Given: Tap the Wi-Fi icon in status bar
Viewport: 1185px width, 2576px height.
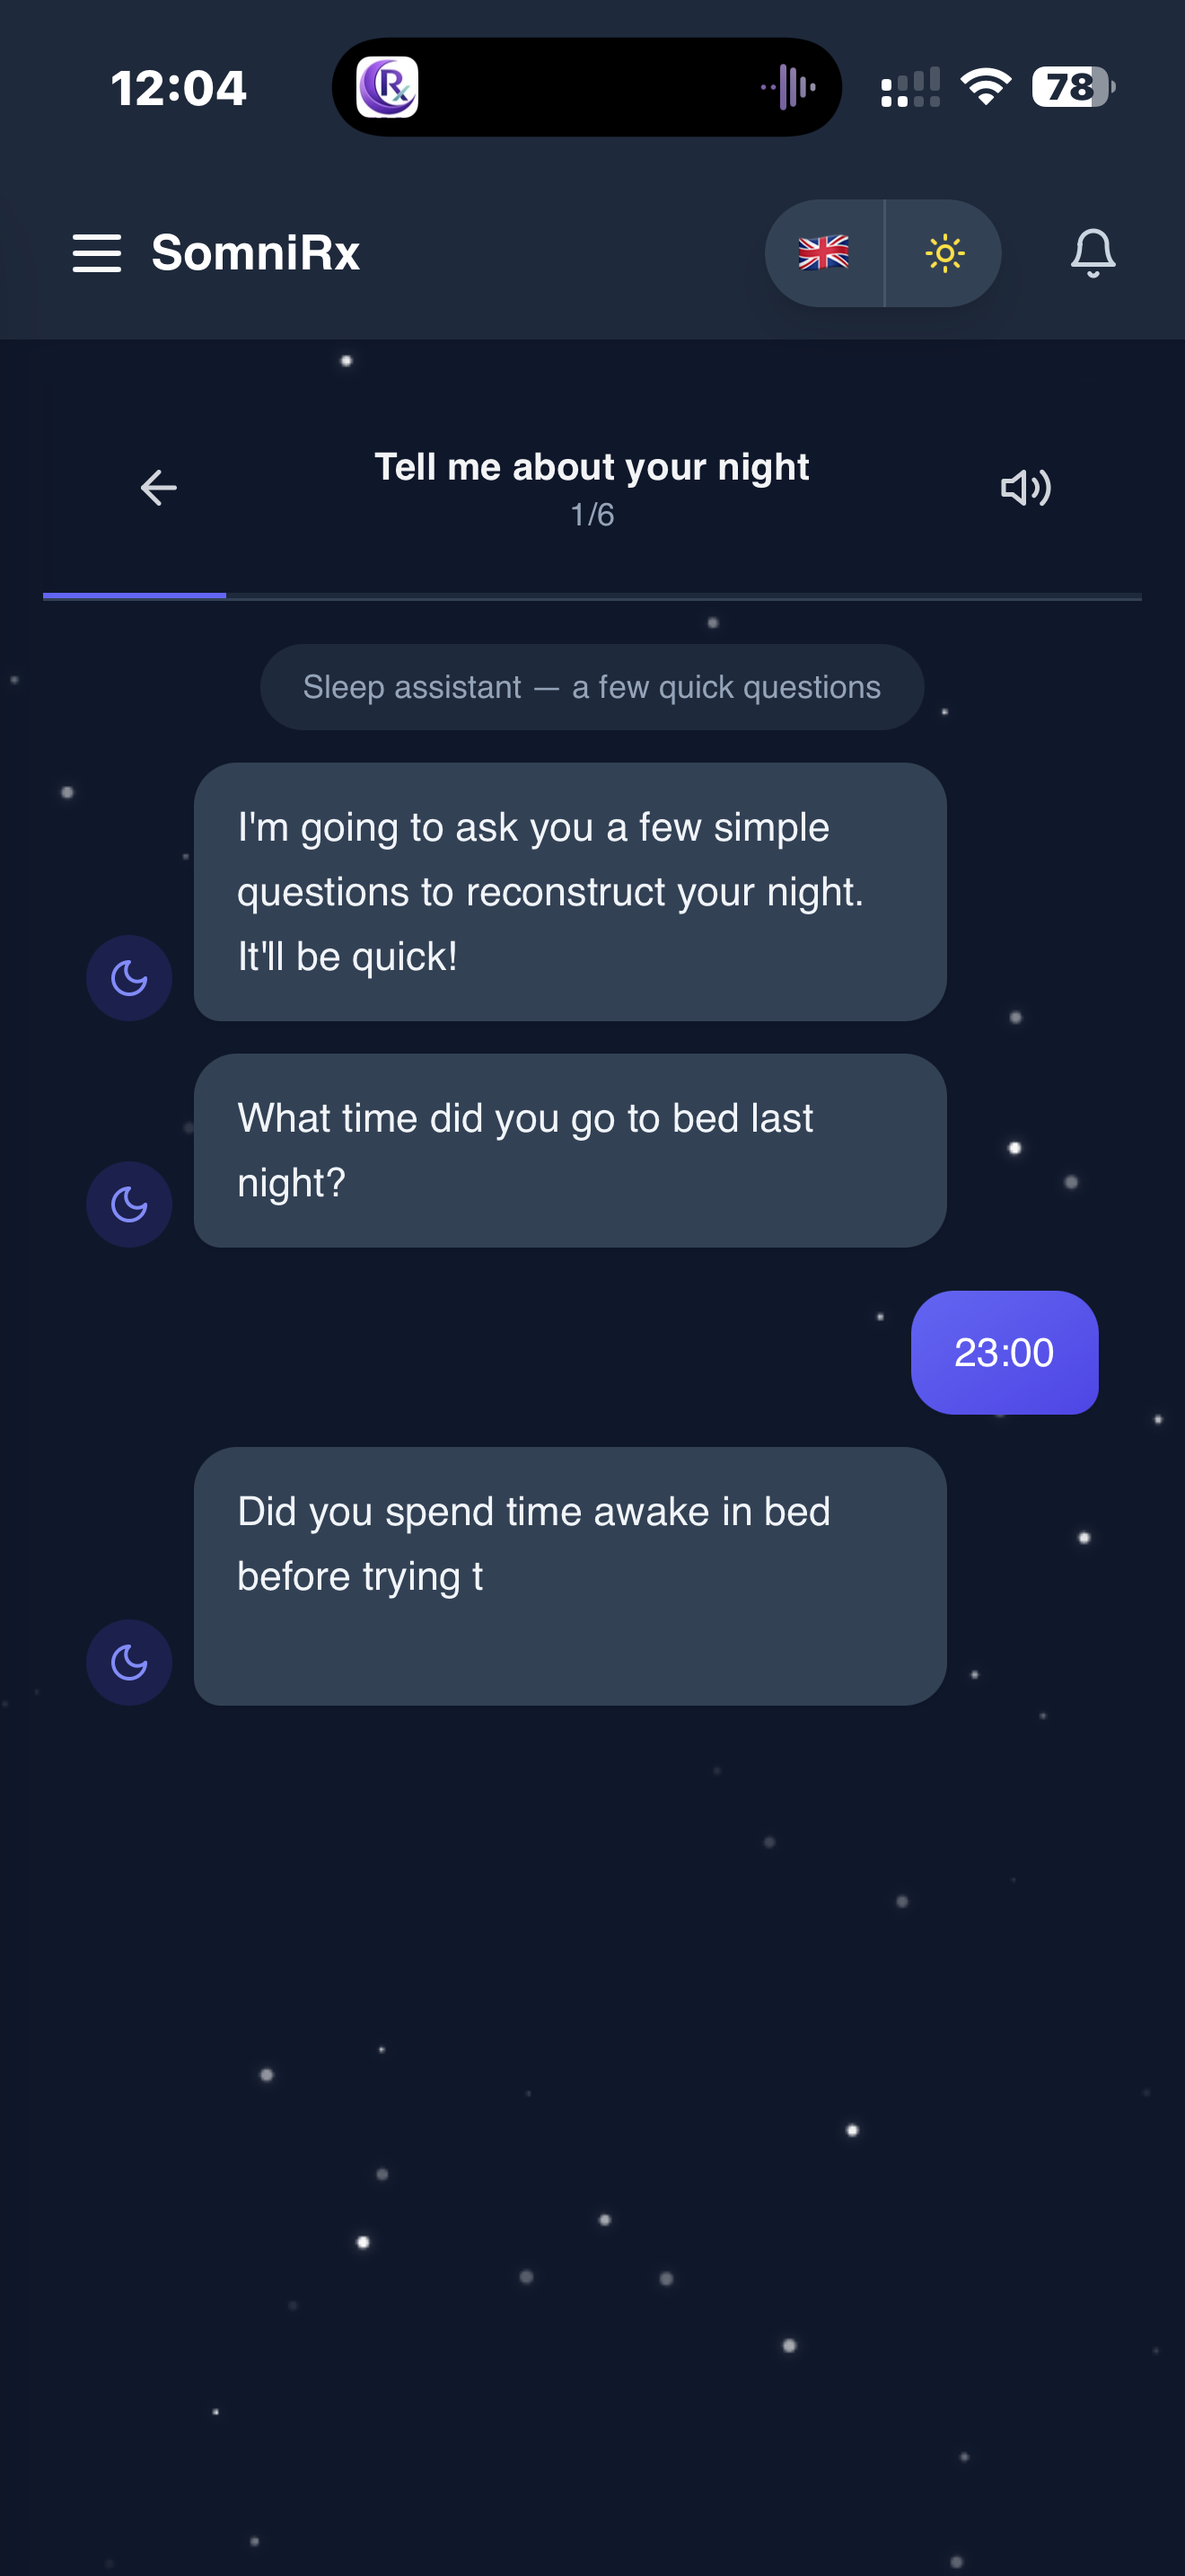Looking at the screenshot, I should tap(985, 88).
